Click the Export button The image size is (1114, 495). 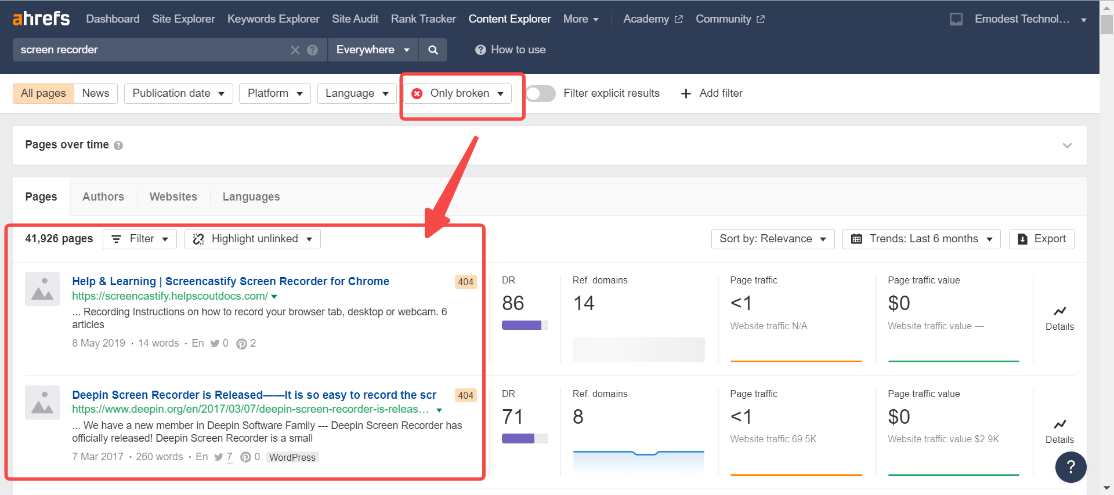(x=1041, y=239)
